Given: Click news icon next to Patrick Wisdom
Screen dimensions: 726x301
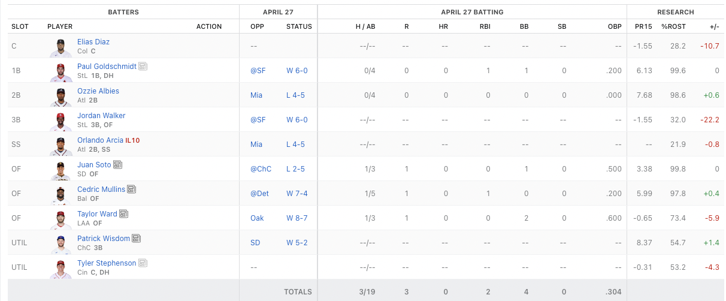Looking at the screenshot, I should click(x=137, y=239).
